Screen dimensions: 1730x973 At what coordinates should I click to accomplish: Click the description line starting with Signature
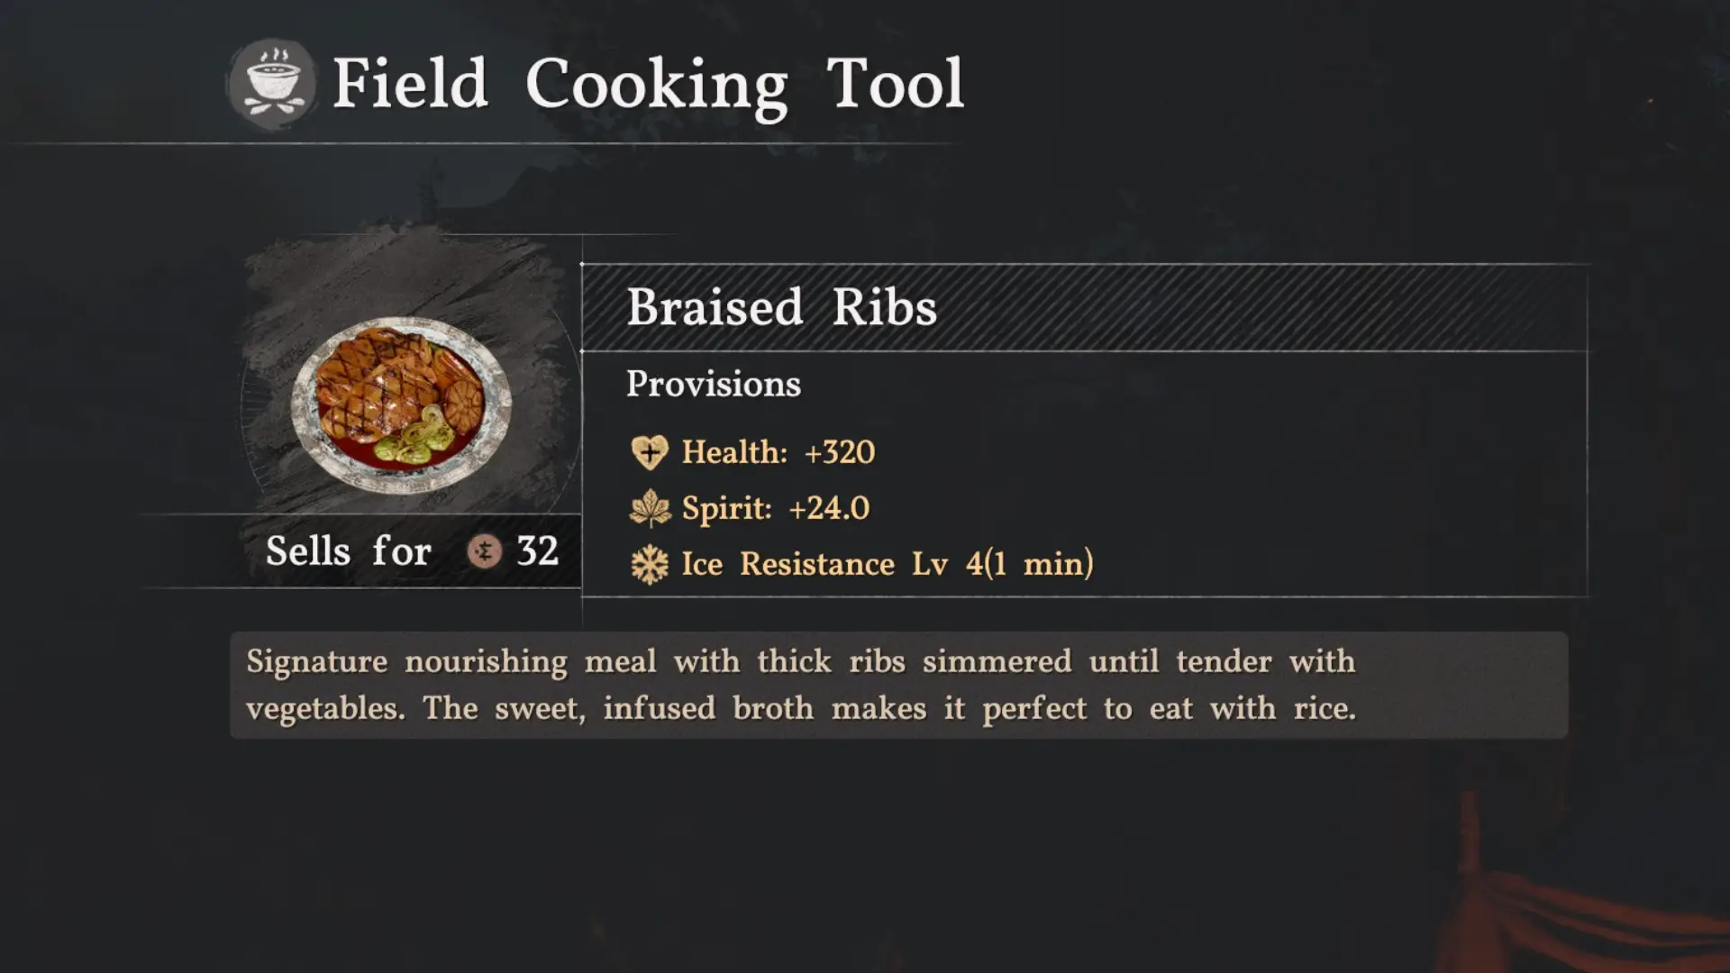pyautogui.click(x=800, y=662)
